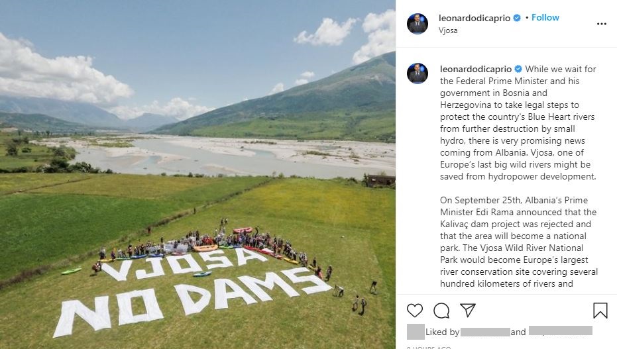Share the post via paper plane icon
Image resolution: width=617 pixels, height=349 pixels.
pyautogui.click(x=468, y=310)
